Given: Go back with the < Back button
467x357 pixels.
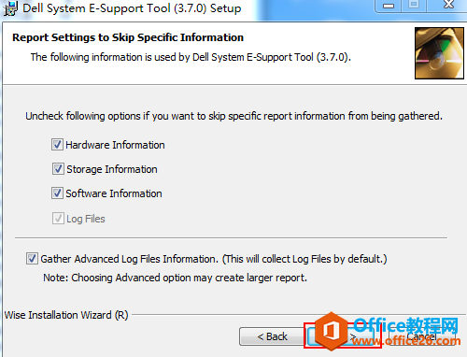Looking at the screenshot, I should [x=272, y=336].
